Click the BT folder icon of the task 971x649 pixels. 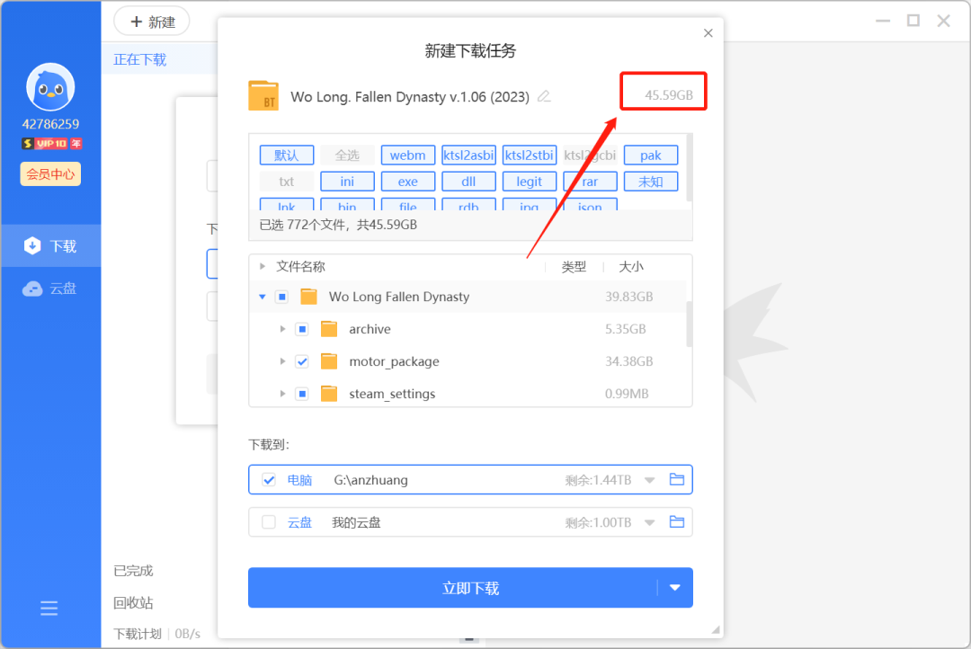pyautogui.click(x=263, y=96)
